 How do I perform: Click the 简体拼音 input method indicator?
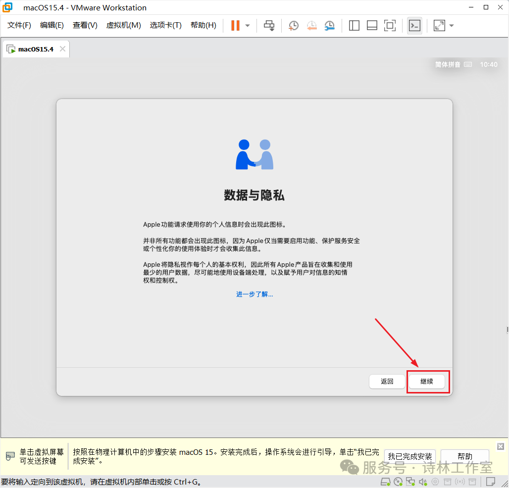pyautogui.click(x=448, y=64)
